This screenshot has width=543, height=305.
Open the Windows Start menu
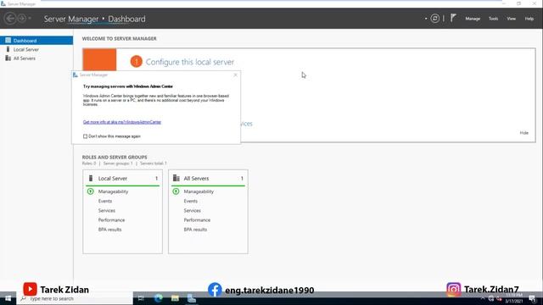(8, 298)
